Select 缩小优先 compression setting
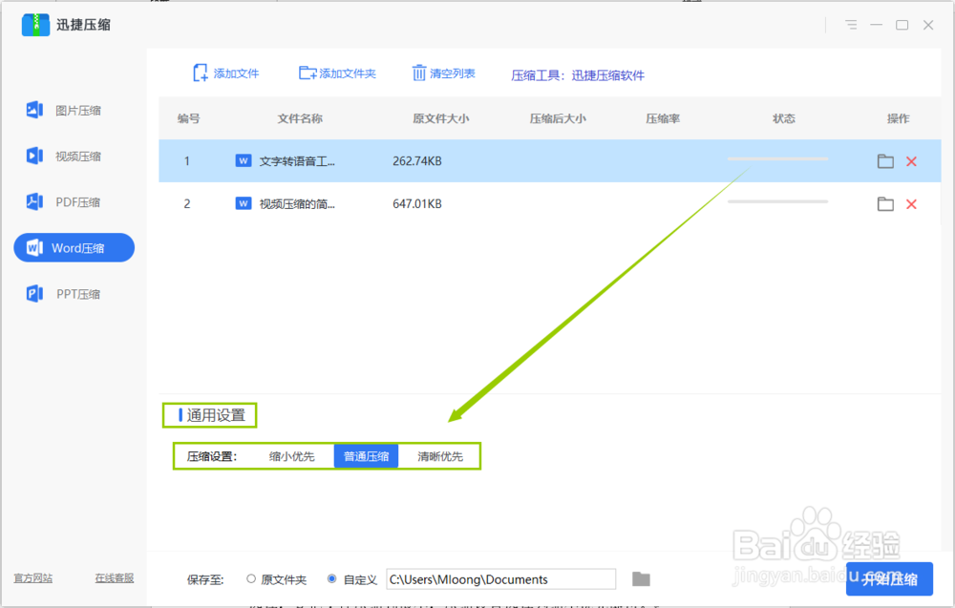Image resolution: width=955 pixels, height=608 pixels. [292, 455]
